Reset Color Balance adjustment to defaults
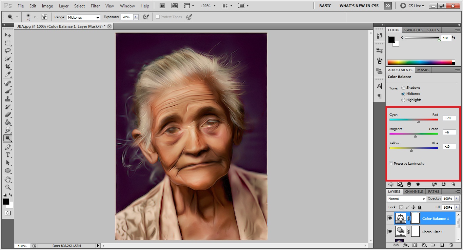This screenshot has height=250, width=463. click(x=443, y=184)
